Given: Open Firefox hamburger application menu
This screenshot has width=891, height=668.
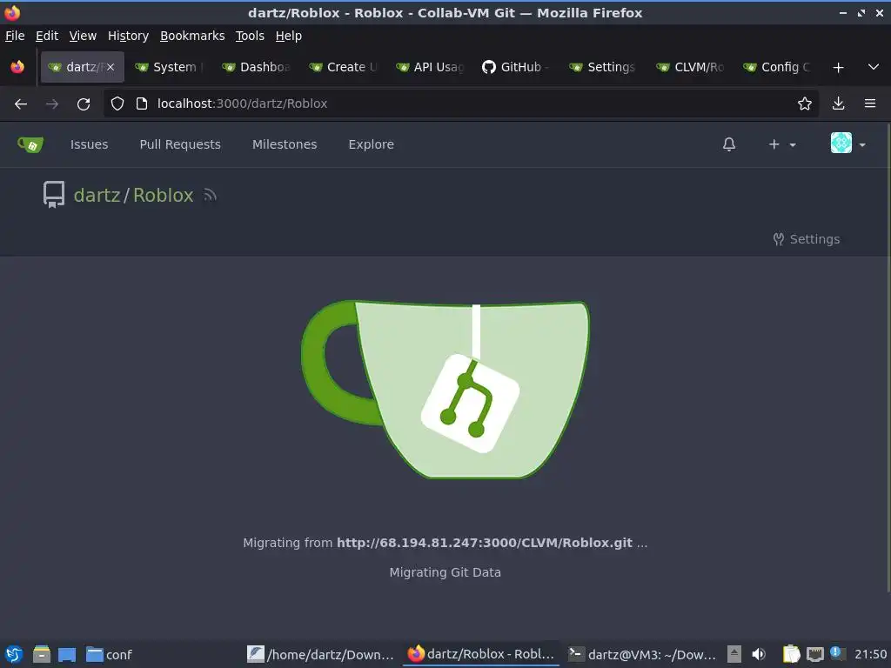Looking at the screenshot, I should (870, 104).
